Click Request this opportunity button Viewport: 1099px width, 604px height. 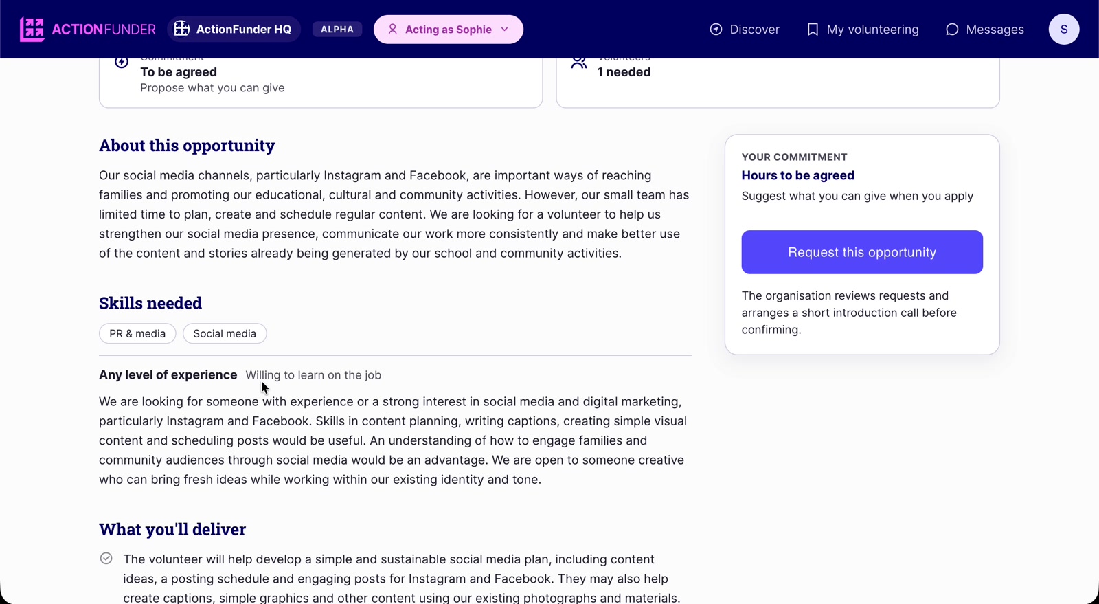862,252
